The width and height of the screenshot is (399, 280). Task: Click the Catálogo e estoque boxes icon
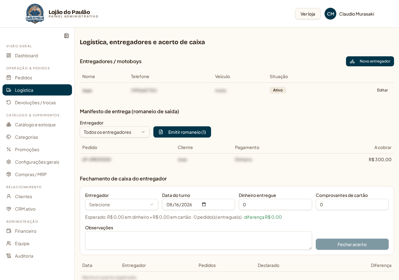click(x=9, y=124)
